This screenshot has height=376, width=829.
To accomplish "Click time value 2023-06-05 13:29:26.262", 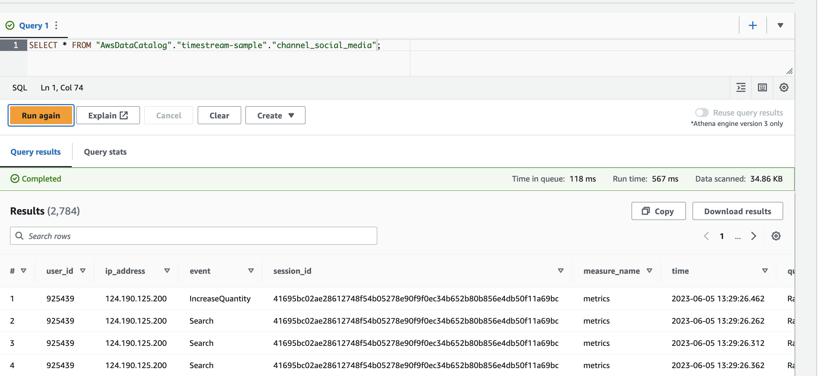I will click(x=718, y=321).
